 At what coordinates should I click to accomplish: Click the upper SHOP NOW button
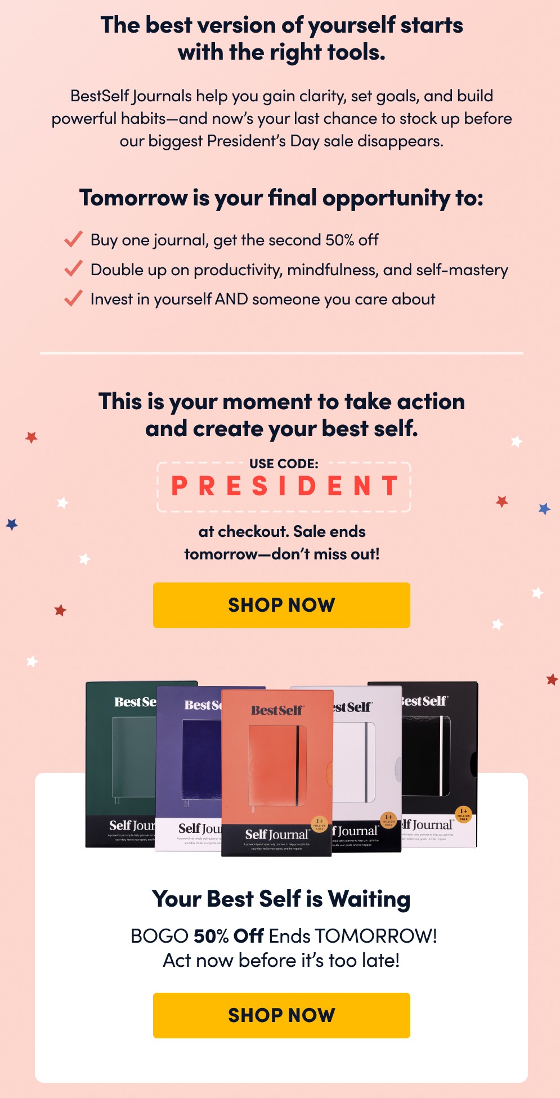coord(281,605)
